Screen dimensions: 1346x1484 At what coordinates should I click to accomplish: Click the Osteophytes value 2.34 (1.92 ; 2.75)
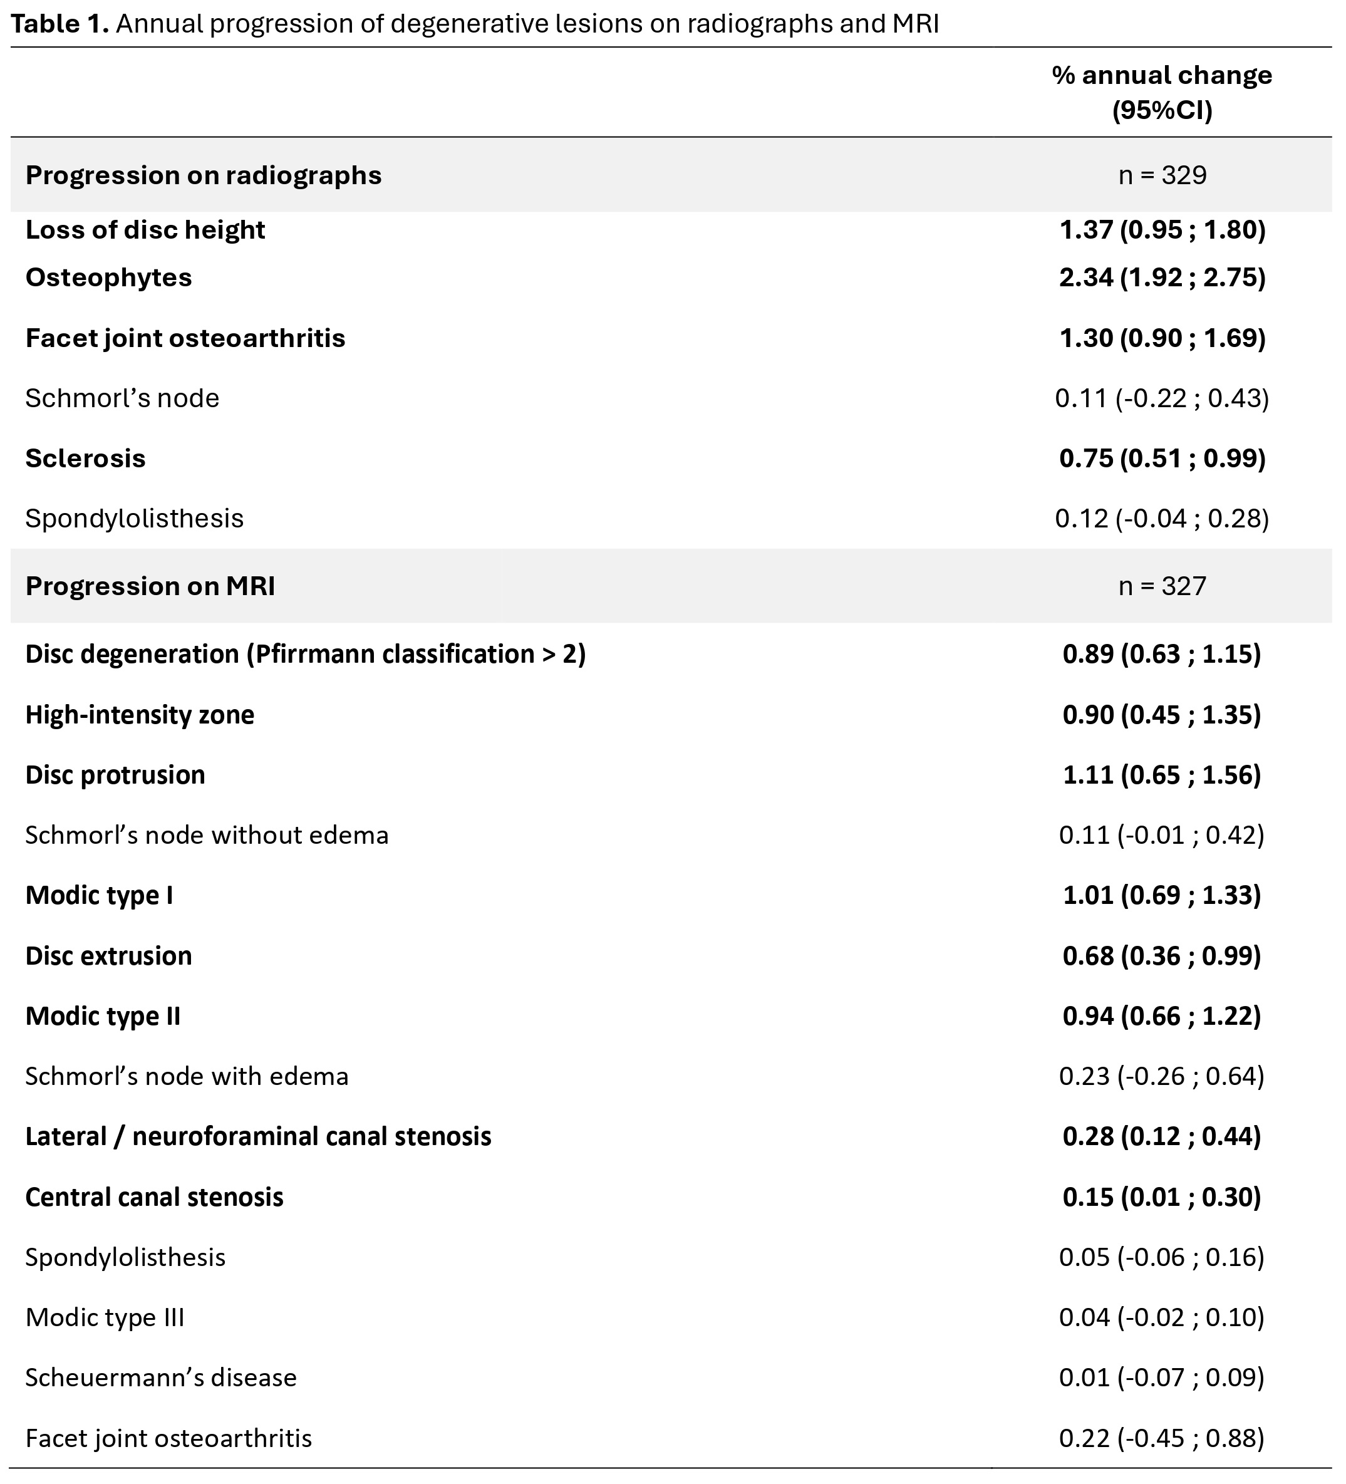click(1162, 278)
